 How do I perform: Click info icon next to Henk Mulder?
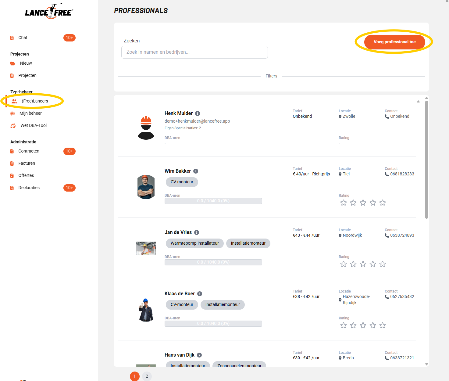point(198,113)
